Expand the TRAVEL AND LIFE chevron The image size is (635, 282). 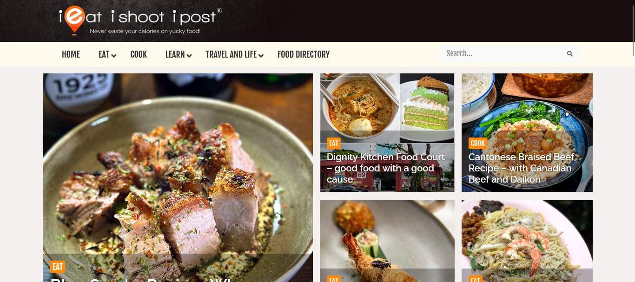261,56
